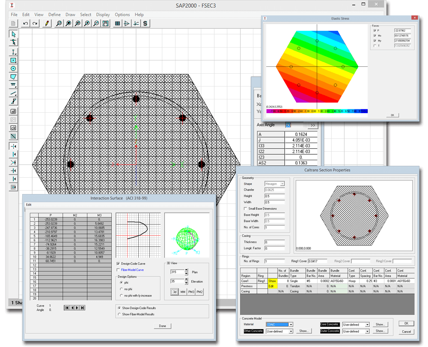
Task: Increase the Plan angle spinner
Action: (x=187, y=270)
